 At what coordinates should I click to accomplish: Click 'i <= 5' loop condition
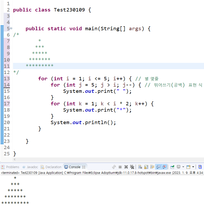[x=97, y=79]
